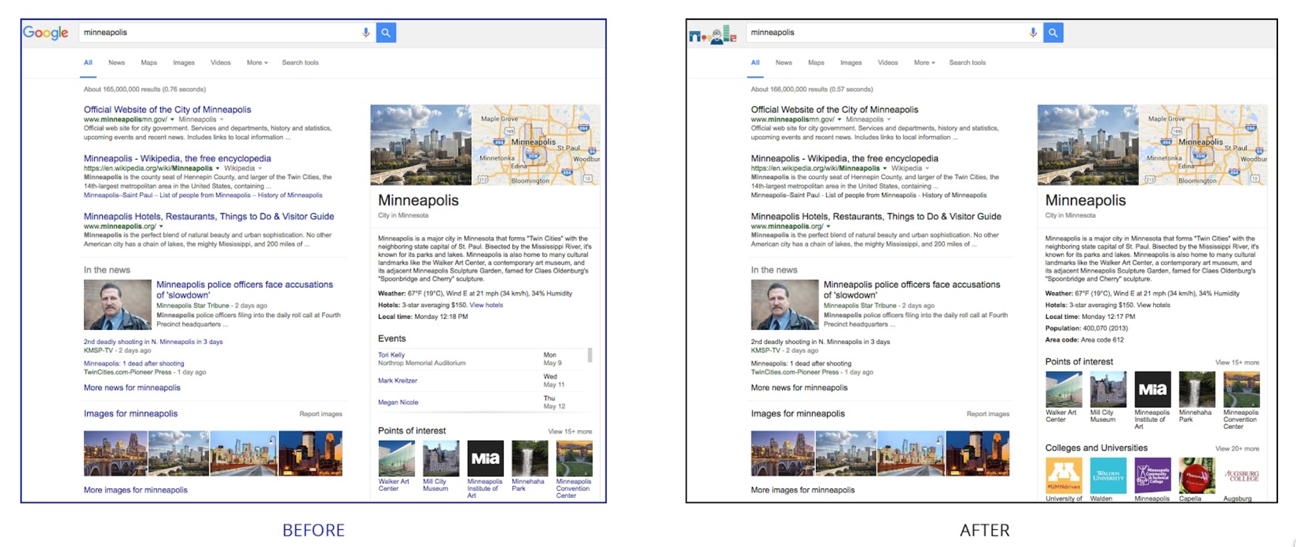
Task: Open the Mia Institute of Art thumbnail in BEFORE
Action: tap(485, 458)
